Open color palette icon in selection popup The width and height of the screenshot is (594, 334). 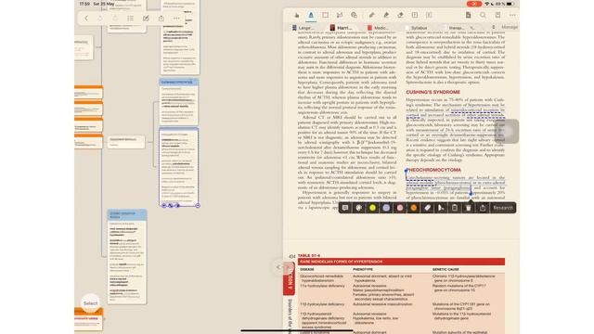359,208
